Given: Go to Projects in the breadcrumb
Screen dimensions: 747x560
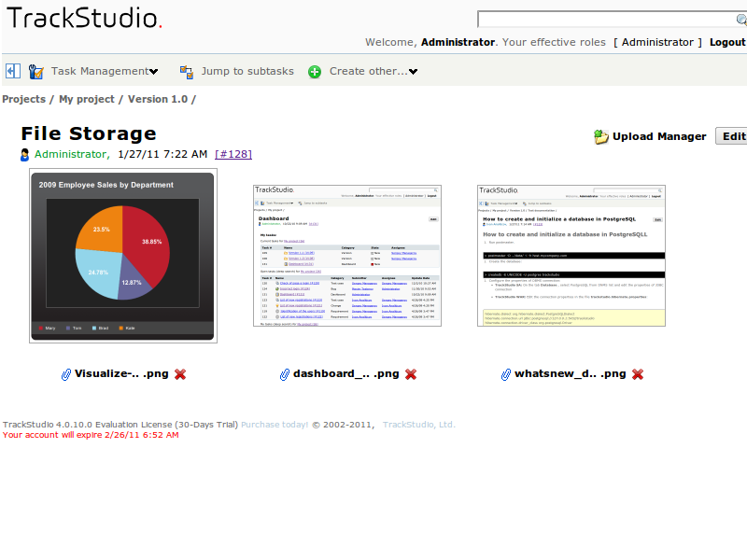Looking at the screenshot, I should tap(24, 99).
